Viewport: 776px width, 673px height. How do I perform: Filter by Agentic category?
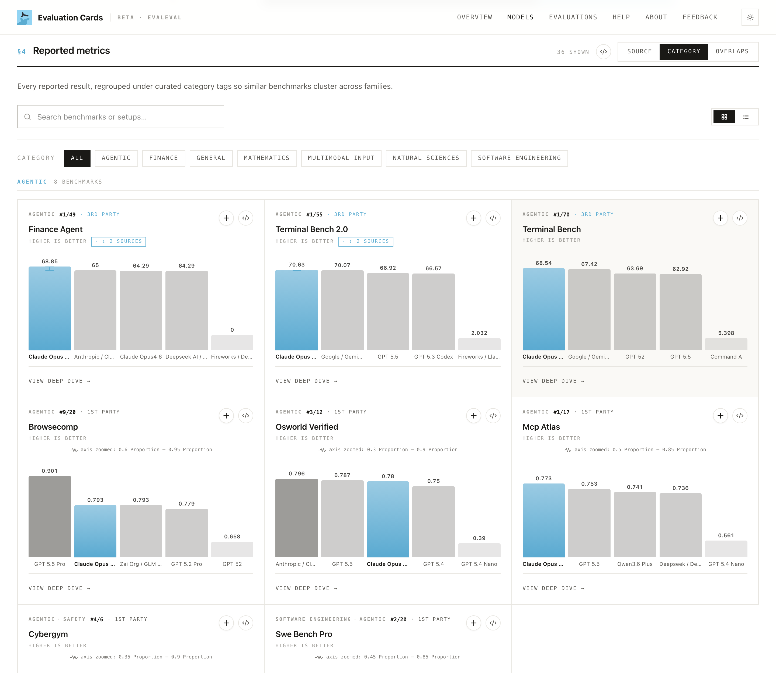coord(116,158)
